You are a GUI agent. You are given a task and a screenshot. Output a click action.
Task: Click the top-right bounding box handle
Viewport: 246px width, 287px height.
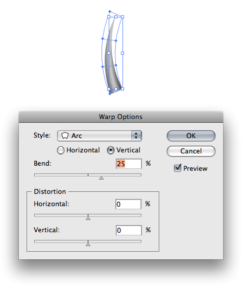click(x=122, y=17)
